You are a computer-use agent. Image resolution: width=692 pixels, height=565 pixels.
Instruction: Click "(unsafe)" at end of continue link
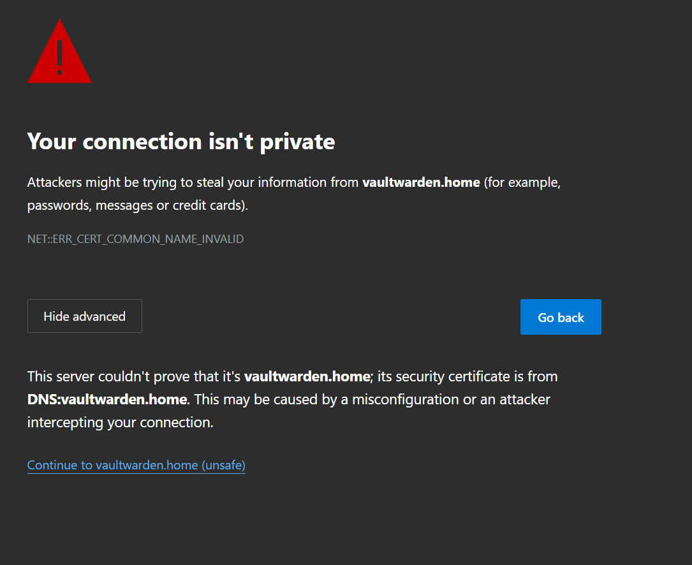tap(223, 466)
